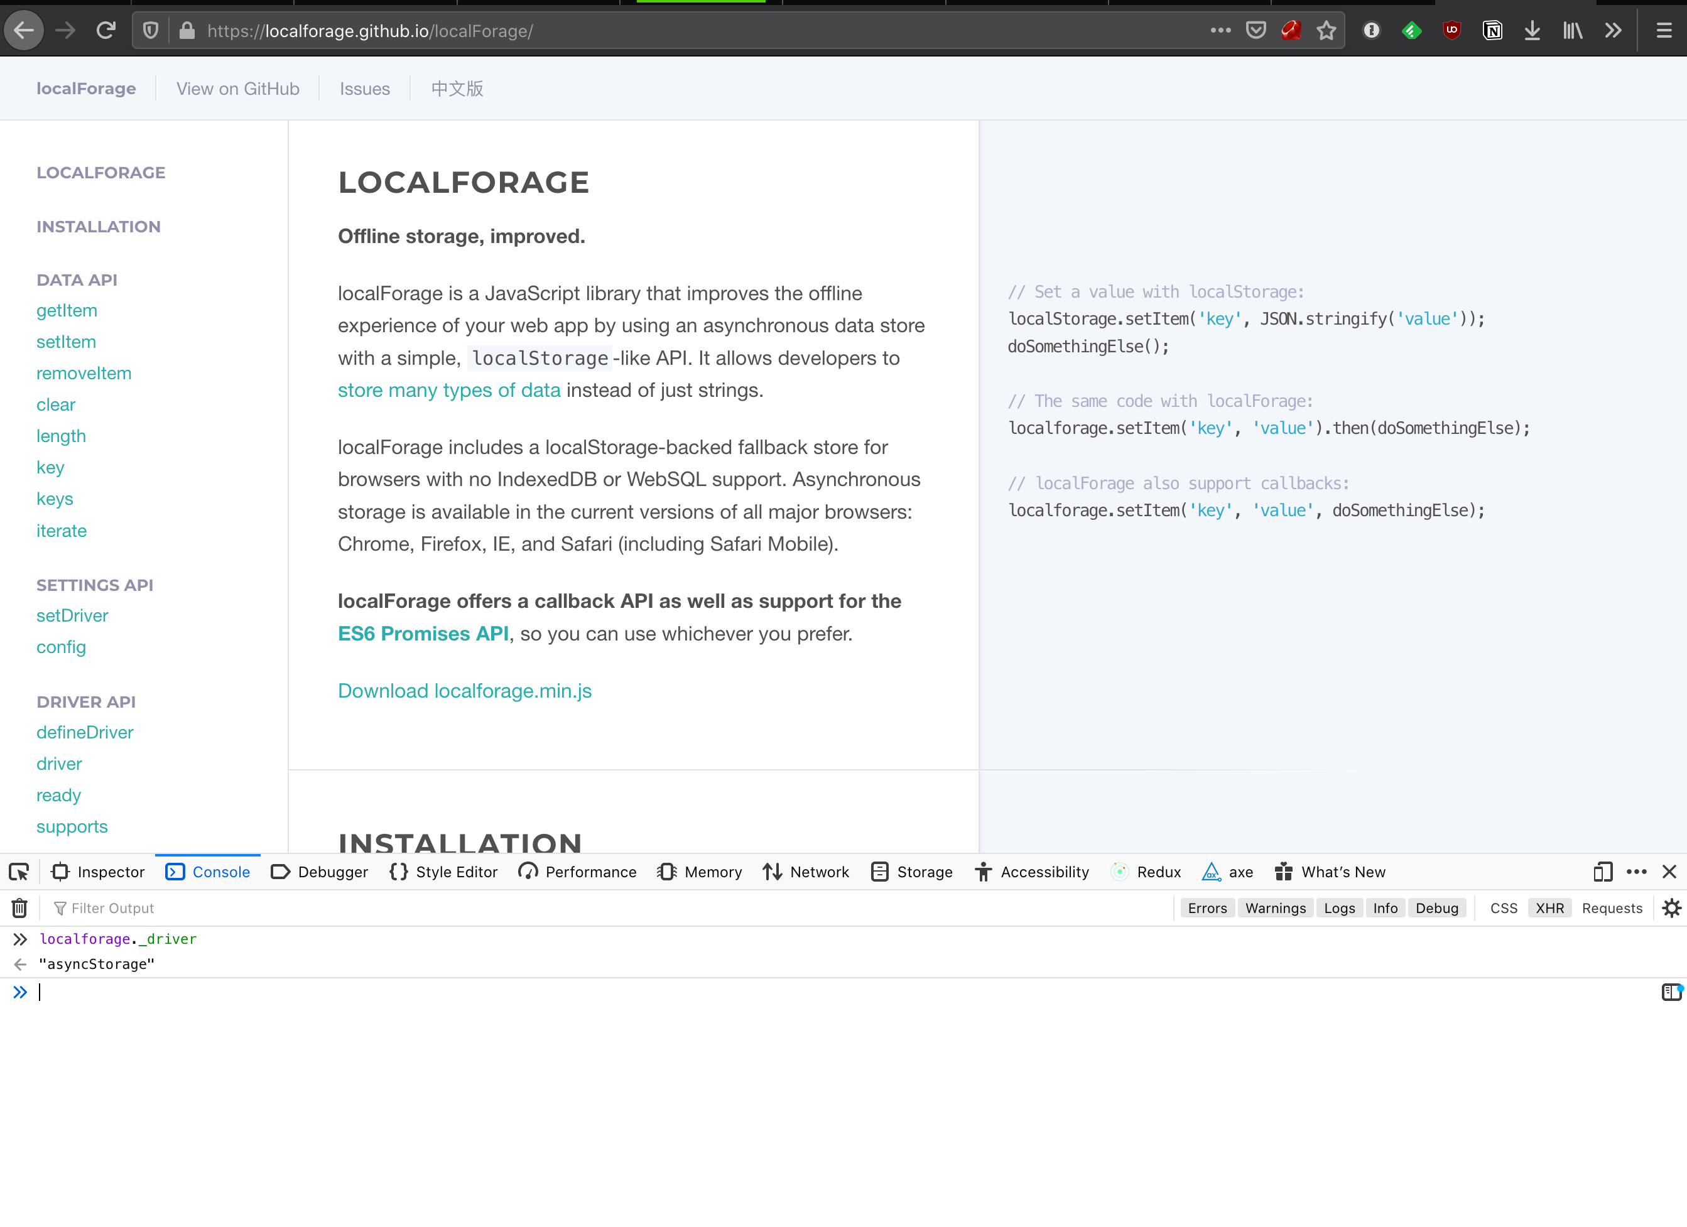The image size is (1687, 1227).
Task: Follow the Download localforage.min.js link
Action: pos(464,691)
